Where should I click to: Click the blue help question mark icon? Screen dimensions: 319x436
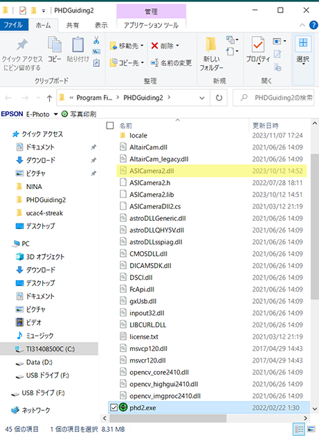[x=313, y=25]
